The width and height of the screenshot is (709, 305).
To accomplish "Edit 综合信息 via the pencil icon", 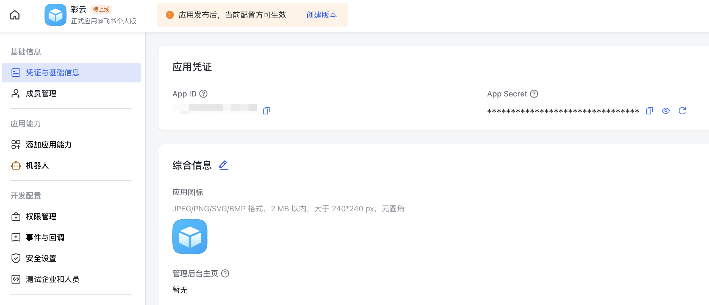I will tap(223, 165).
